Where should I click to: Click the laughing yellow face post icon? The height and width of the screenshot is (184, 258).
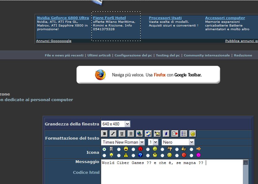(x=126, y=149)
